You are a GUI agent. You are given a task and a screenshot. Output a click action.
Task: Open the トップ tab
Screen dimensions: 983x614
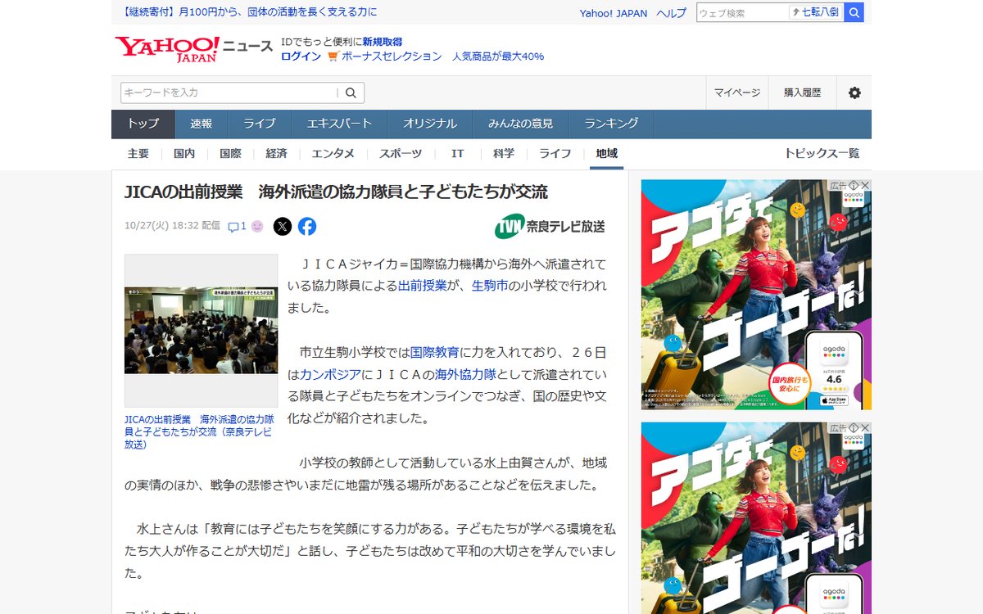[143, 124]
